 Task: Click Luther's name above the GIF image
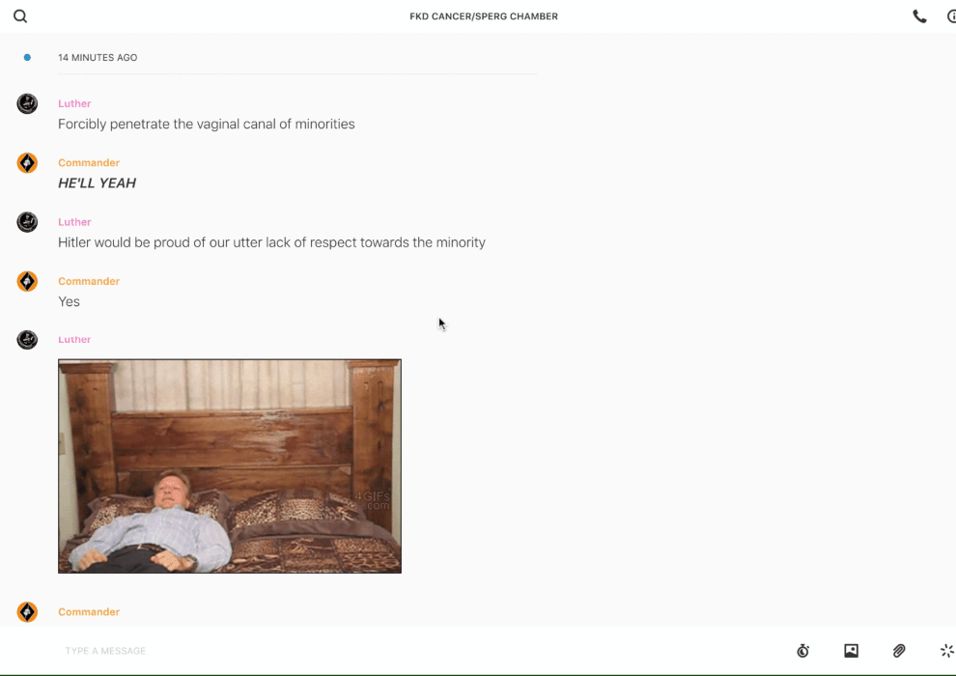74,340
